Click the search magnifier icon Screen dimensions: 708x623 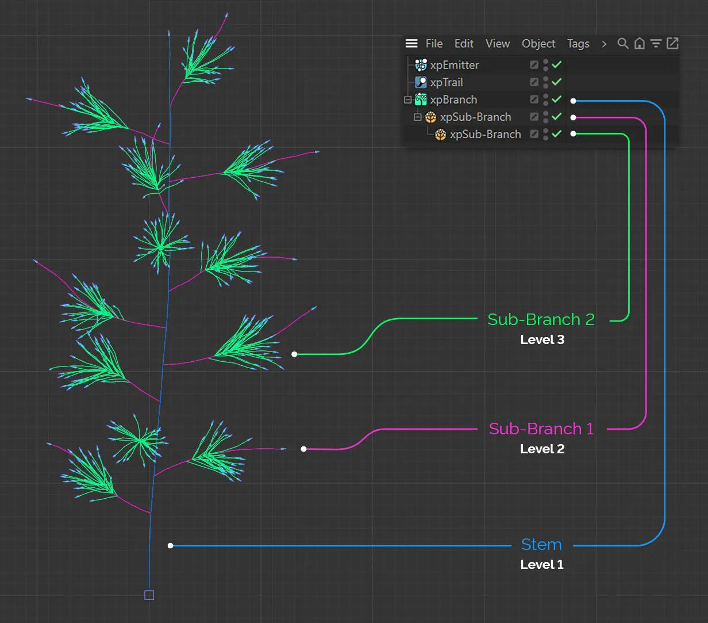click(x=622, y=44)
